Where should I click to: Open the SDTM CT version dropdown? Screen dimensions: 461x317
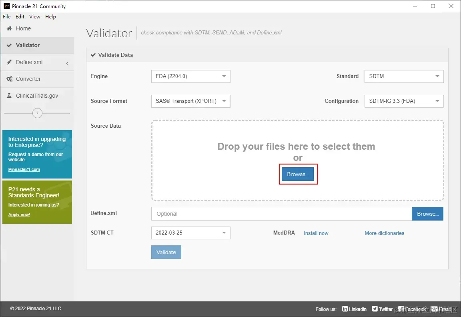[191, 233]
